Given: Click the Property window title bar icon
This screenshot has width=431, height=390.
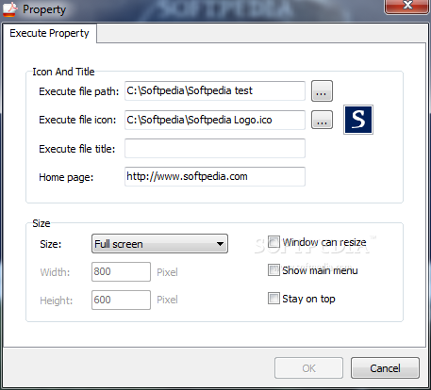Looking at the screenshot, I should click(x=9, y=9).
